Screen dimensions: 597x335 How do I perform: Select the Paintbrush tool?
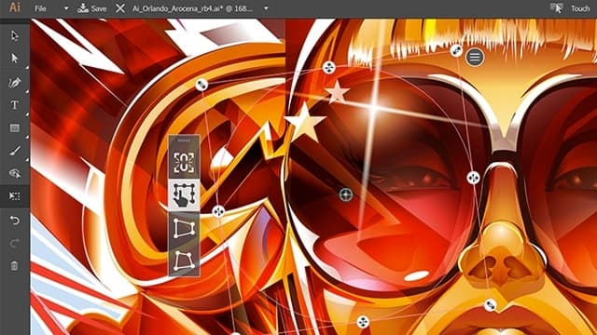click(x=15, y=151)
